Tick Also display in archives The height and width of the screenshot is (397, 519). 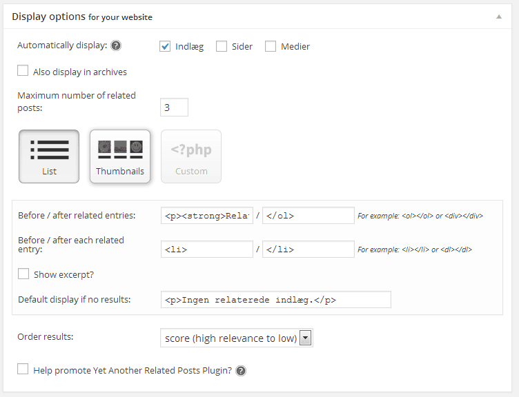coord(23,70)
